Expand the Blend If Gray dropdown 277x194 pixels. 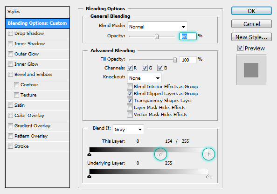pos(128,129)
